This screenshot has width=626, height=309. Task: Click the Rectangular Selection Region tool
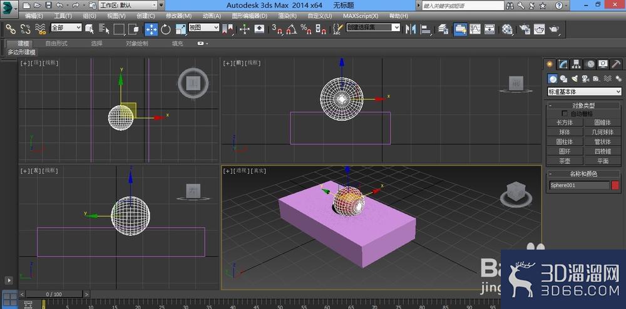[x=120, y=29]
